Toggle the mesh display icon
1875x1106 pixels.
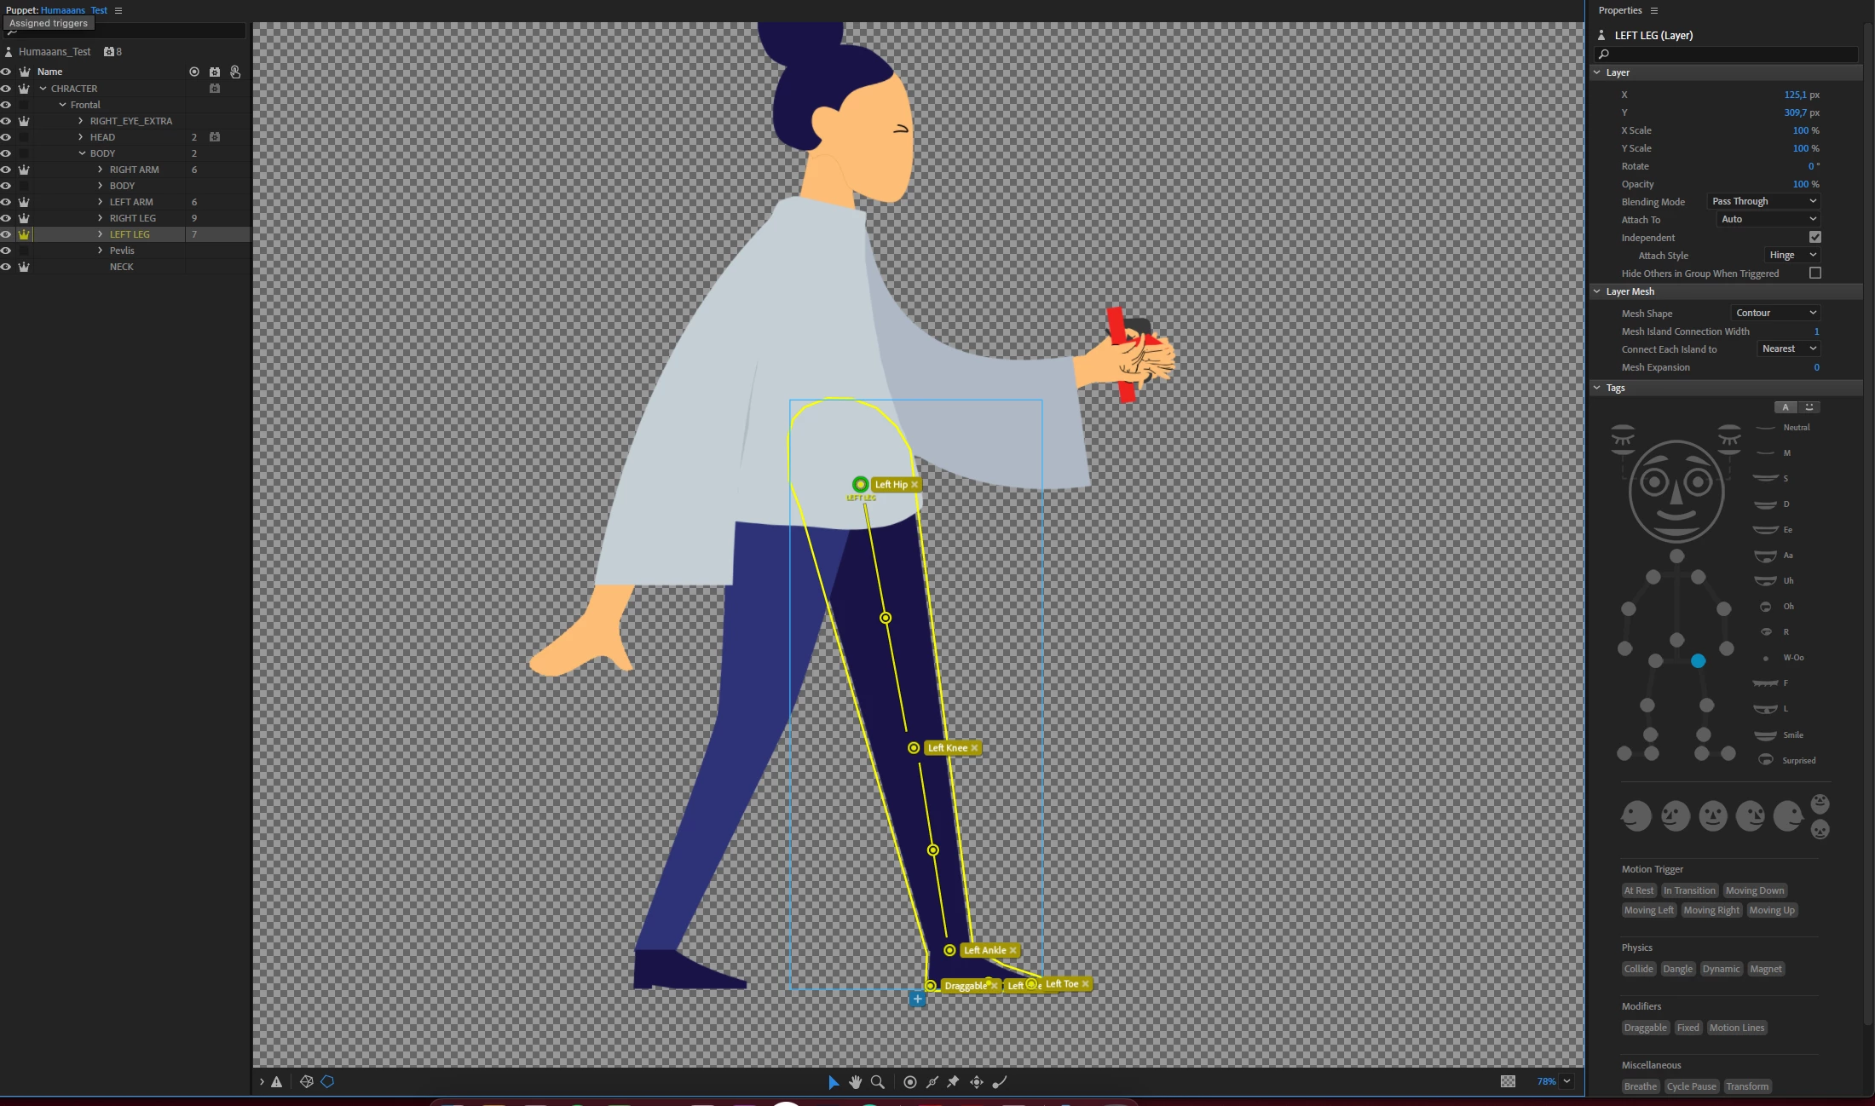point(307,1082)
